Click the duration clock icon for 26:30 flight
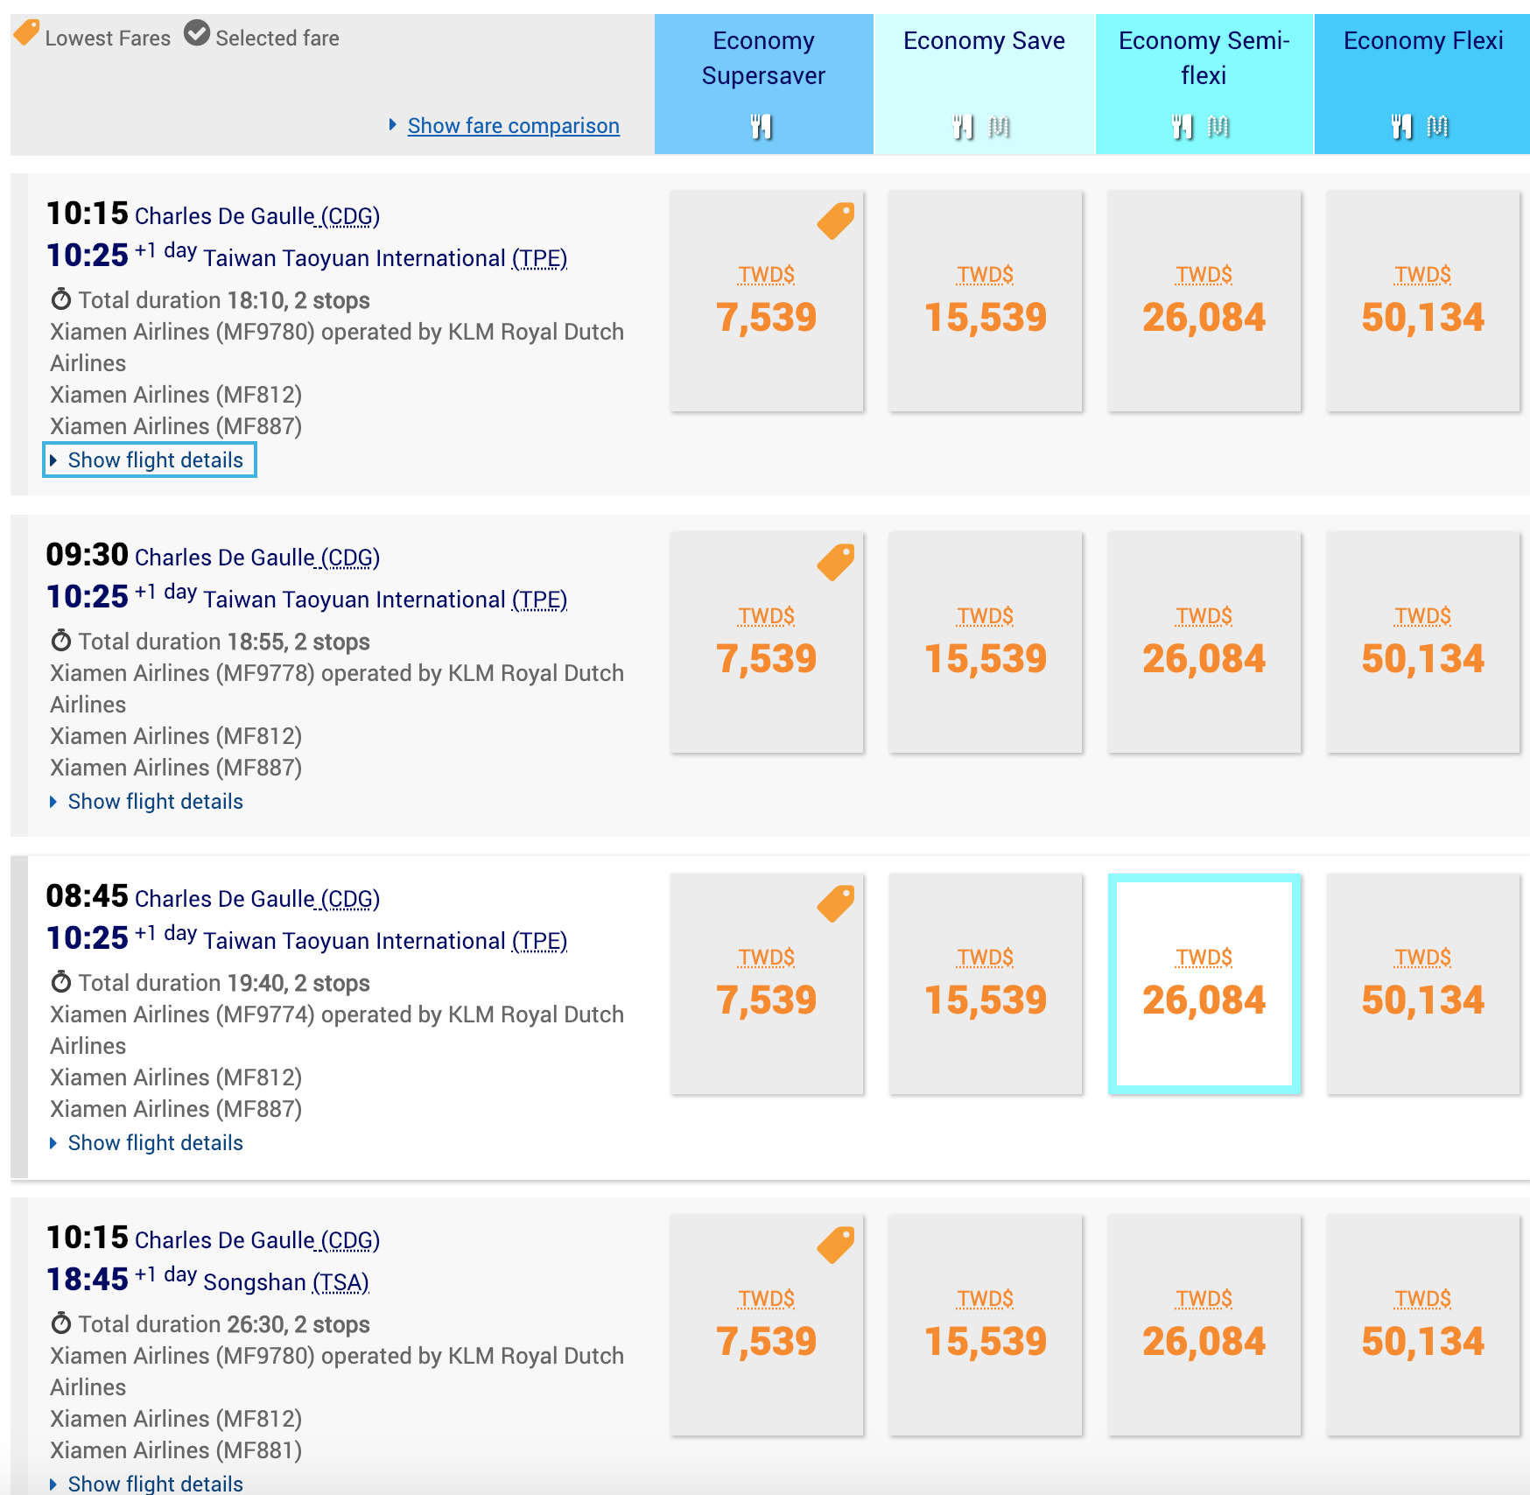This screenshot has height=1495, width=1530. pyautogui.click(x=60, y=1323)
